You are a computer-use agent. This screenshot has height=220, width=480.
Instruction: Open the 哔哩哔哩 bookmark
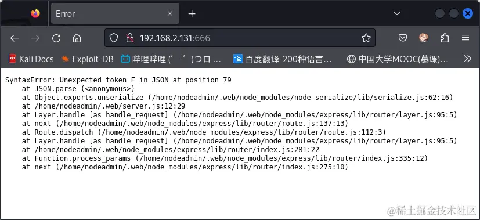pos(171,59)
